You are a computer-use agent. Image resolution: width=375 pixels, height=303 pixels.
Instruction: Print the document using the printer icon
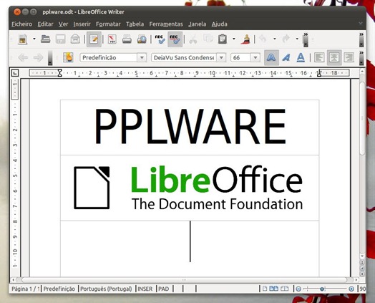127,39
